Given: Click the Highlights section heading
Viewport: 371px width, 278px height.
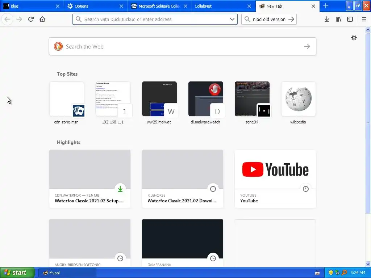Looking at the screenshot, I should (x=68, y=142).
